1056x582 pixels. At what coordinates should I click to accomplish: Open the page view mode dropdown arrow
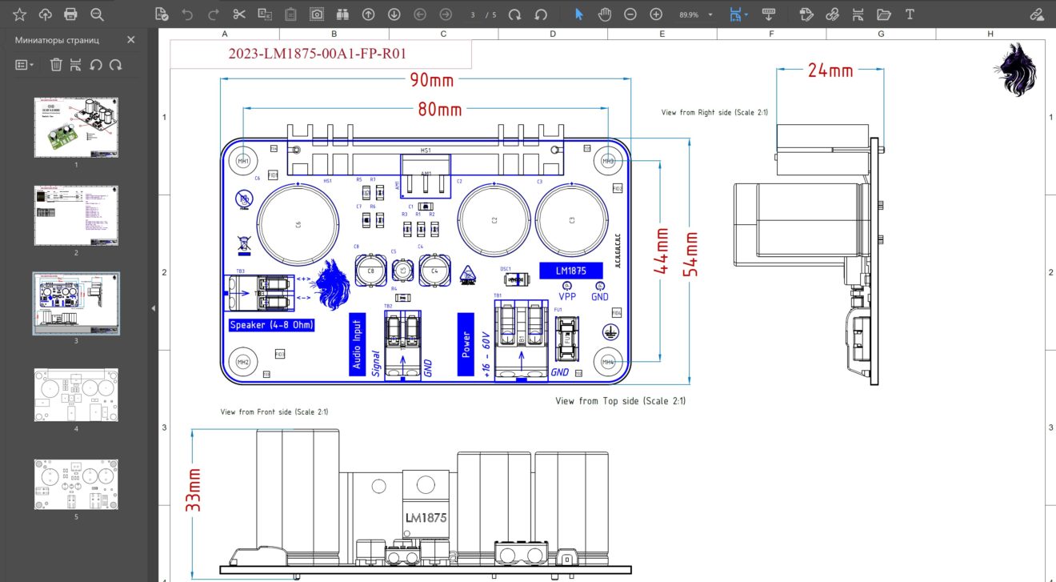pos(748,14)
